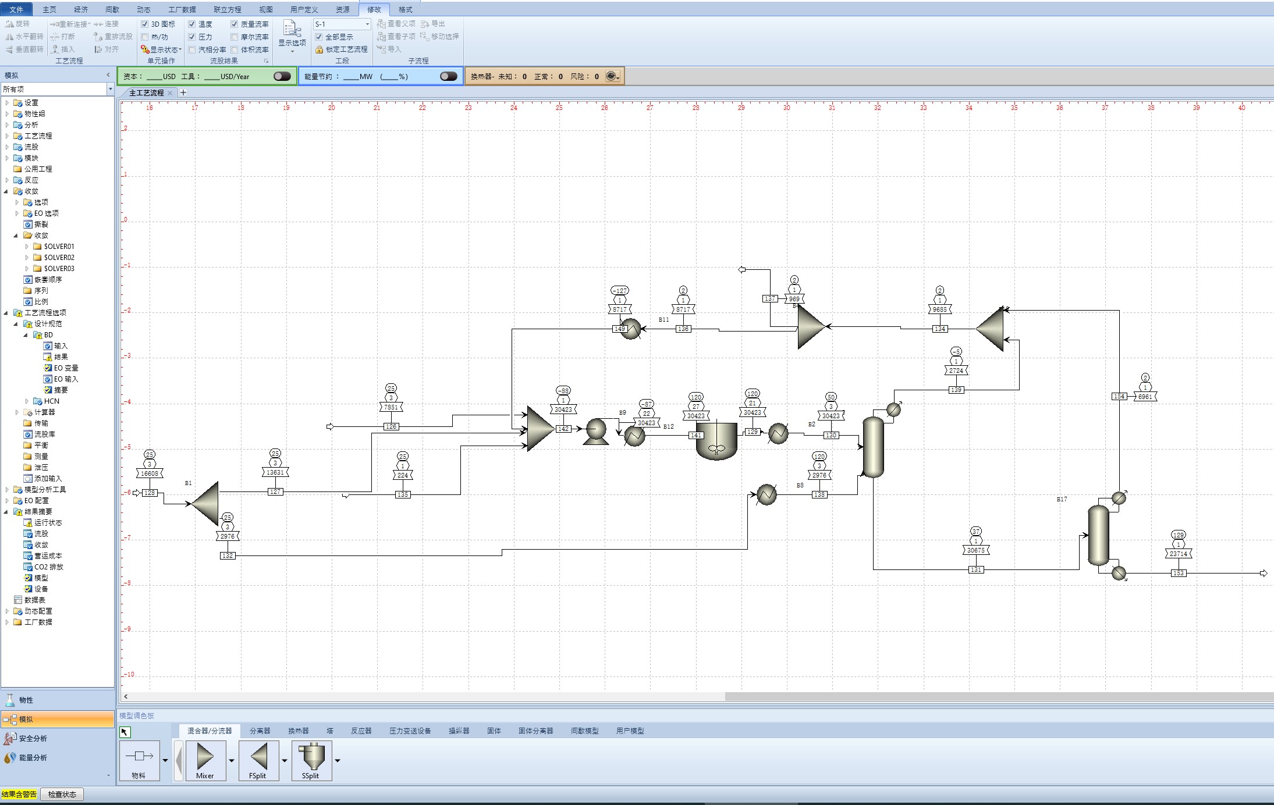The width and height of the screenshot is (1274, 805).
Task: Expand the 设置 tree node
Action: point(7,102)
